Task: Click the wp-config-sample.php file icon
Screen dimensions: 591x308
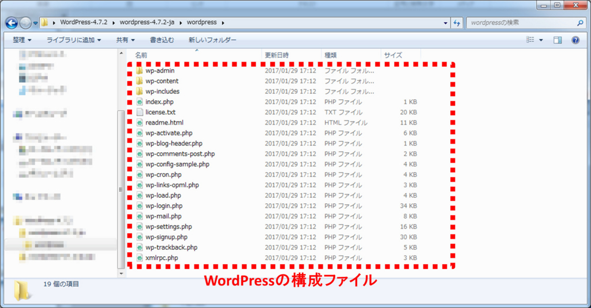Action: (x=140, y=164)
